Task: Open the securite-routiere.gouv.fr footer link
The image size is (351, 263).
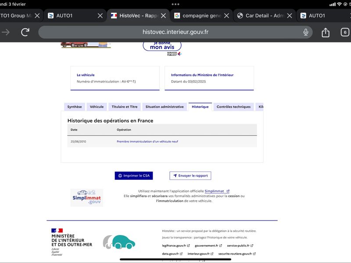Action: point(237,254)
